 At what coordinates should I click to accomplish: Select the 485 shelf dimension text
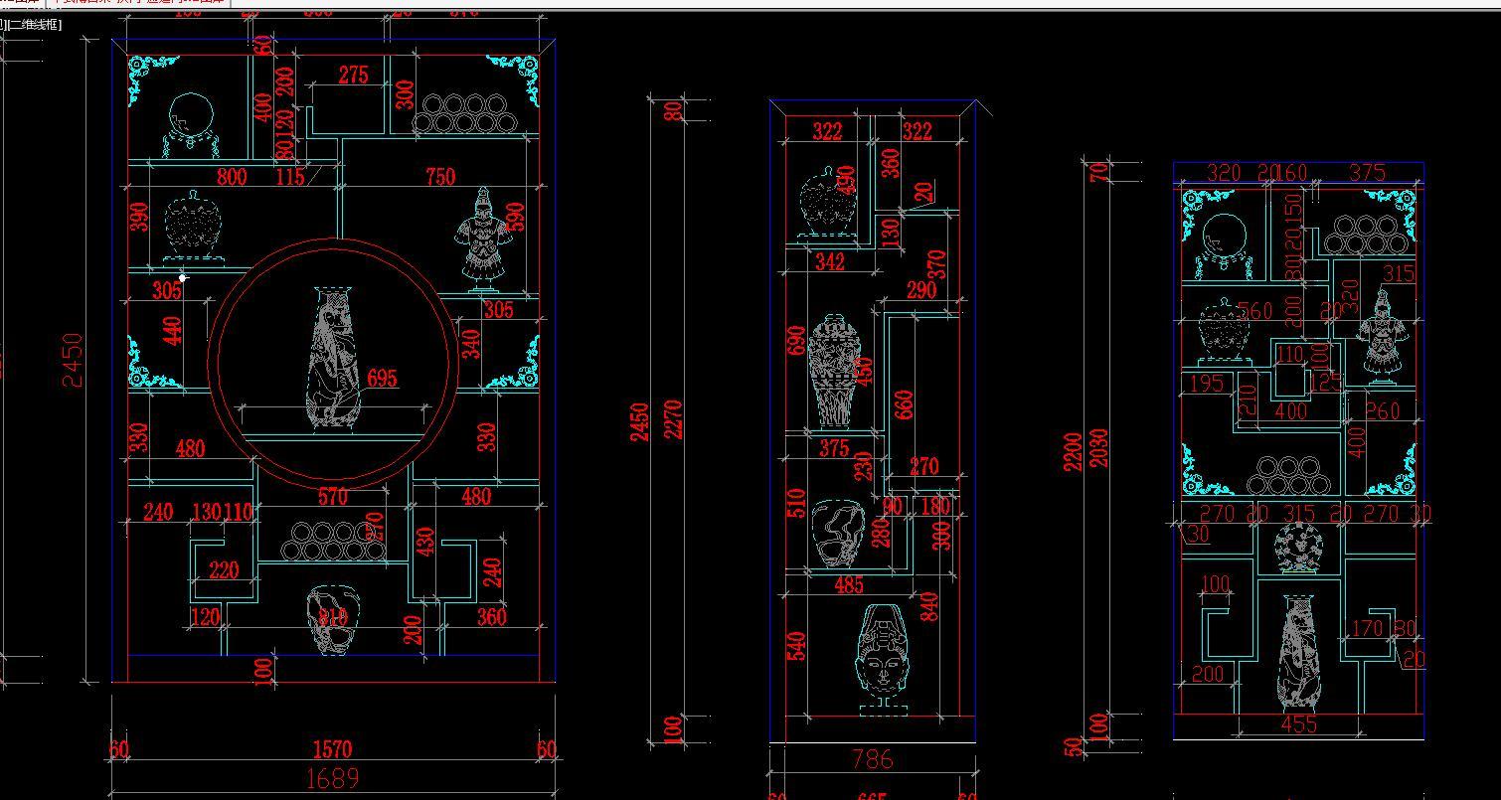click(x=849, y=585)
